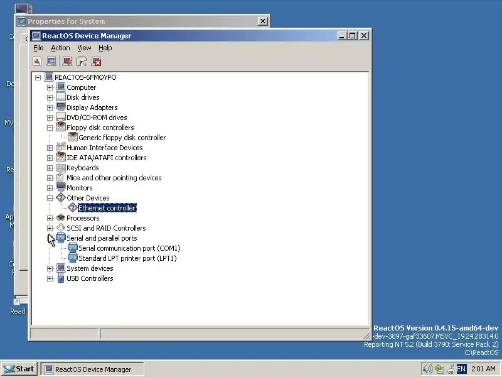Select the Processors label

(83, 218)
